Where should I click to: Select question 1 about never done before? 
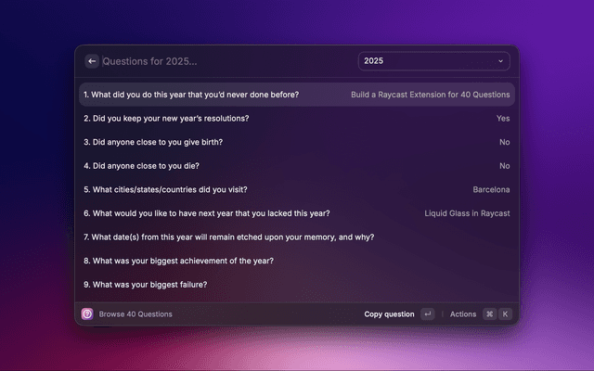coord(190,95)
